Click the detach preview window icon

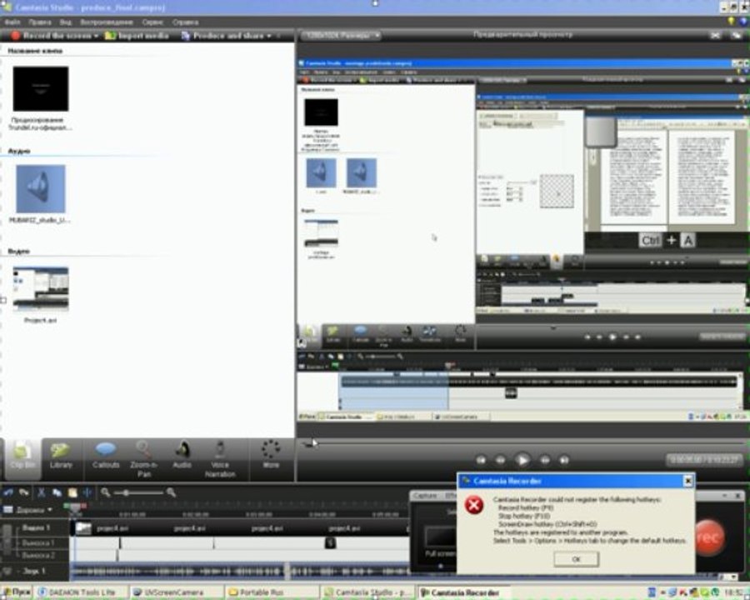[x=737, y=35]
